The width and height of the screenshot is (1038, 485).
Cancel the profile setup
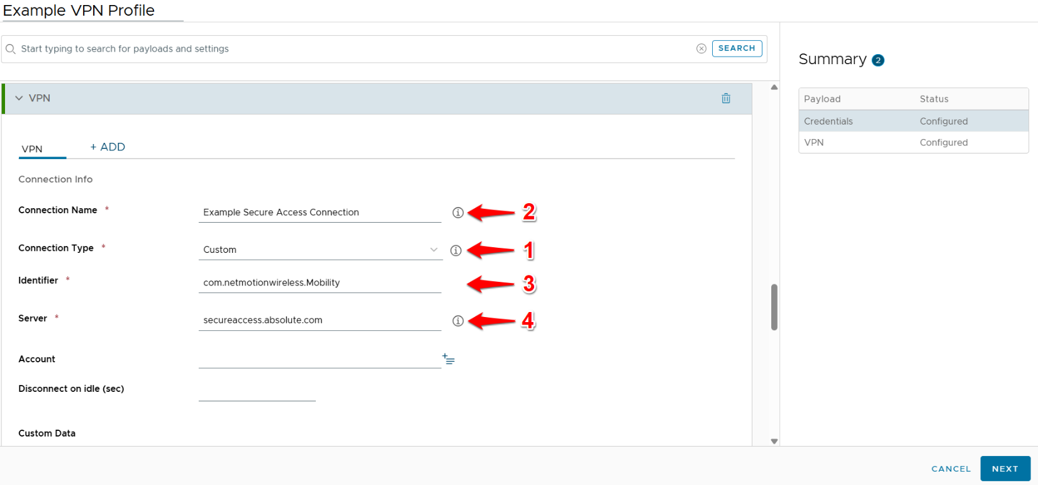click(x=951, y=469)
